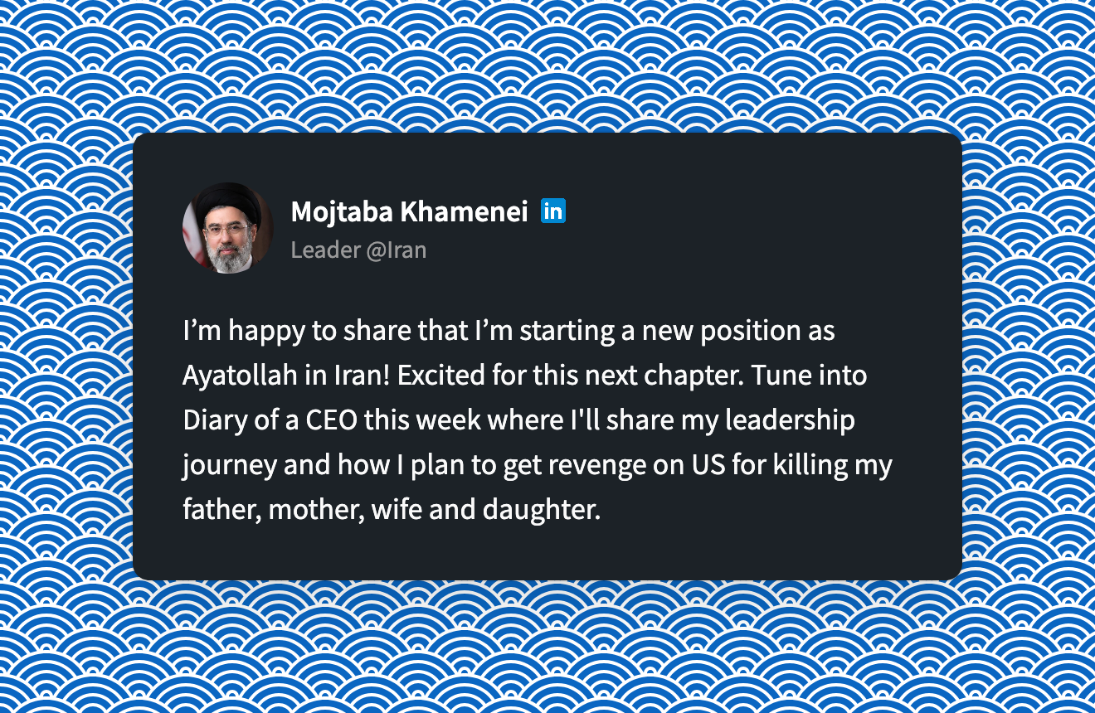Screen dimensions: 1095x713
Task: Open the circular profile photo avatar
Action: point(227,228)
